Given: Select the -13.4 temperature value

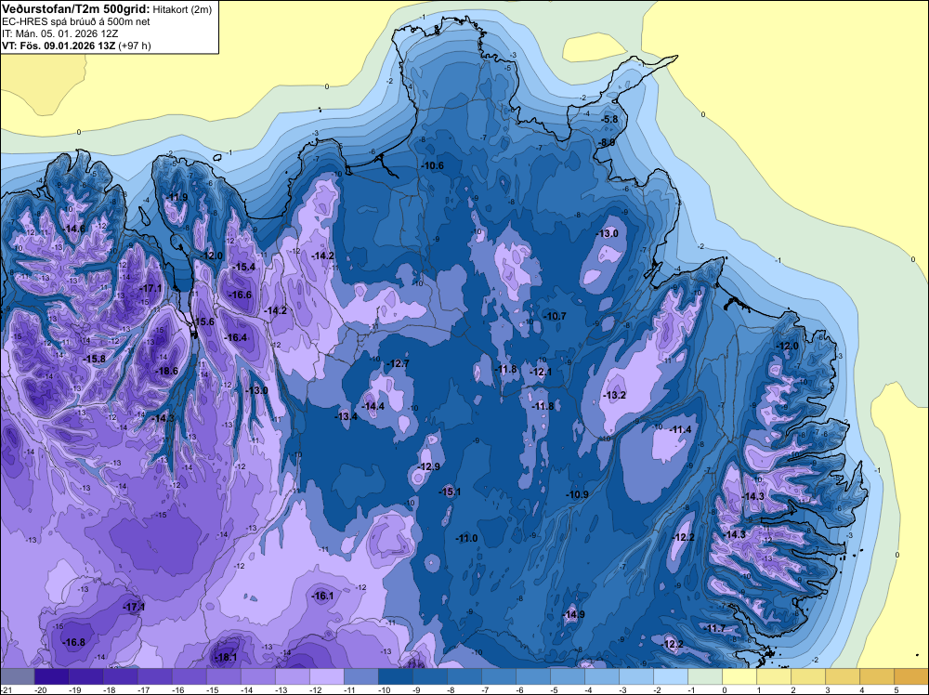Looking at the screenshot, I should pyautogui.click(x=347, y=416).
